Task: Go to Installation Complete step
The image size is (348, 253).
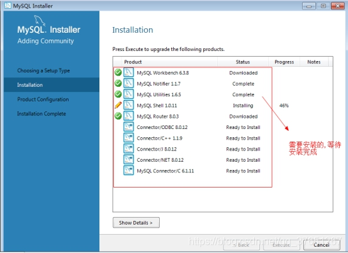Action: click(x=42, y=114)
